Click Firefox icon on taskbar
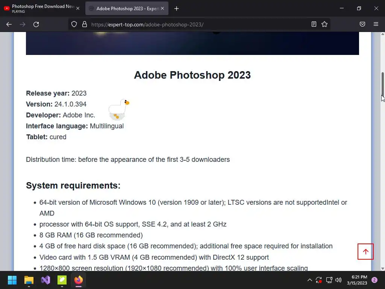 [79, 280]
